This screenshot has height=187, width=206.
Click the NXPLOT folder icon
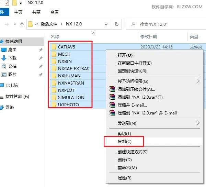click(54, 90)
